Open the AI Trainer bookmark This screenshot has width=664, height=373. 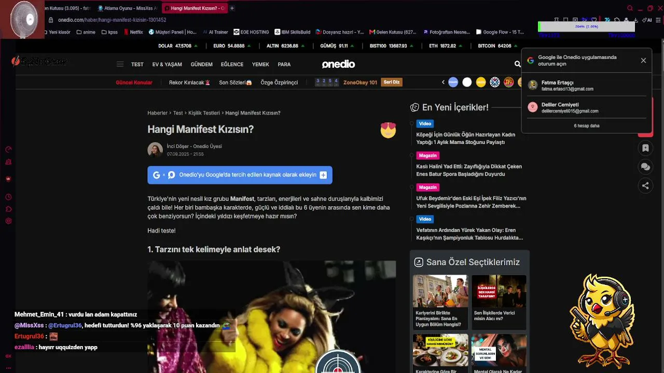(x=215, y=32)
